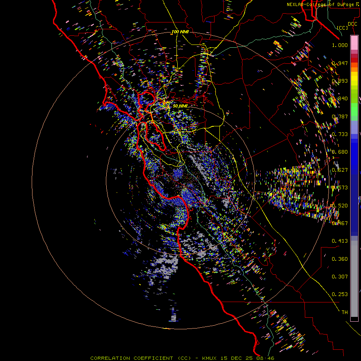Select the 1.000 legend value
The image size is (361, 361).
(340, 45)
